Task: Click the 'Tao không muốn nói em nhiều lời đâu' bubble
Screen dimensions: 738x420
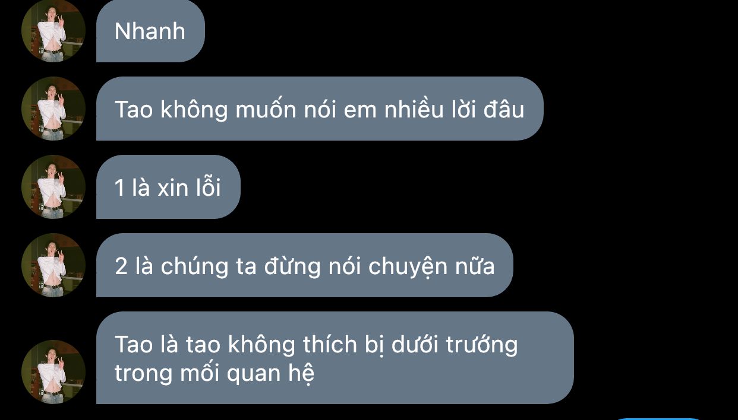Action: (320, 109)
